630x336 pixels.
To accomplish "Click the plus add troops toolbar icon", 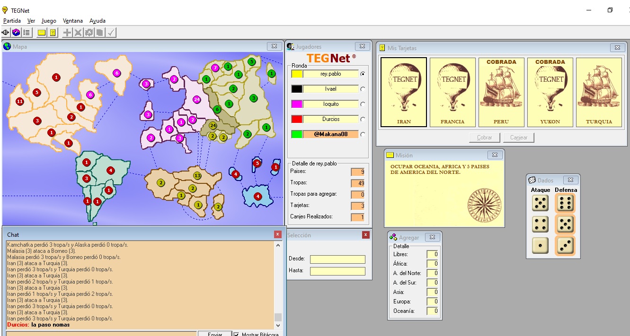I will click(x=68, y=33).
